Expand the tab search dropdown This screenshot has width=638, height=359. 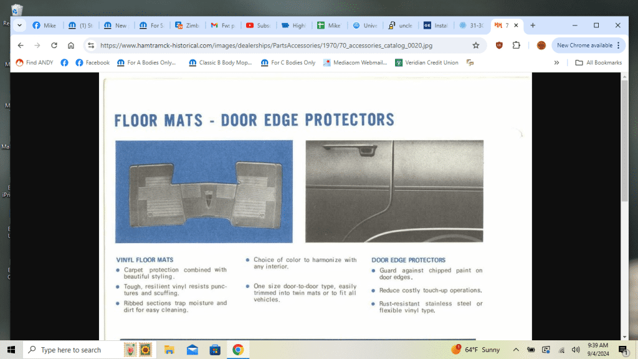[20, 26]
